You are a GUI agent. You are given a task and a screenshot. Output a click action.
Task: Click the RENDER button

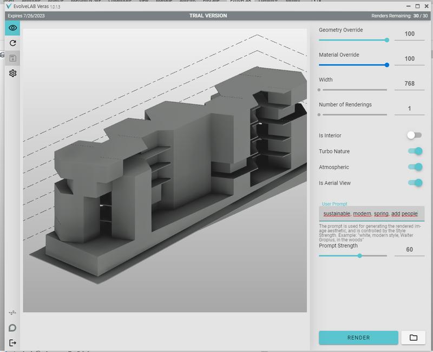[358, 337]
